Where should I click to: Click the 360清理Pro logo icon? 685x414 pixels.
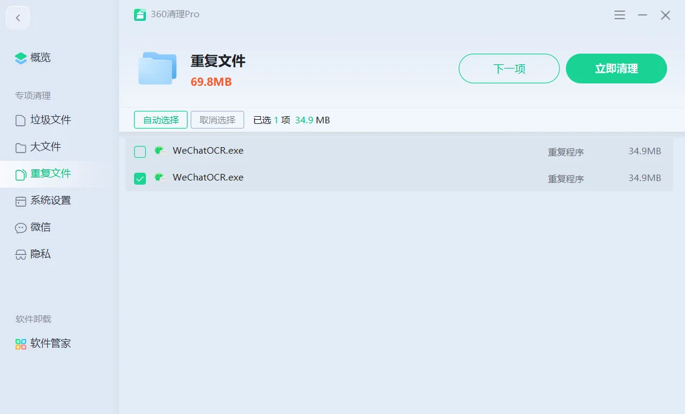coord(140,14)
